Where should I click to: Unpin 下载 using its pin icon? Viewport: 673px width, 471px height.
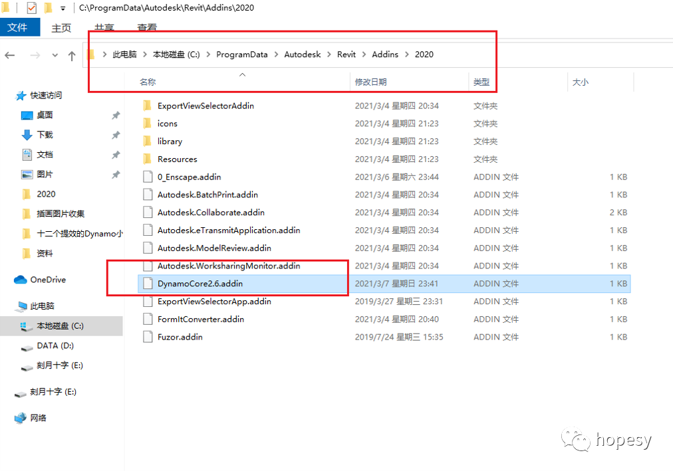coord(116,135)
